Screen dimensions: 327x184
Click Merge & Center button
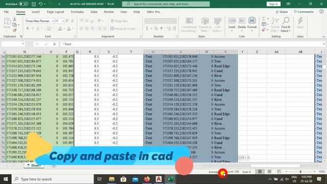pos(123,29)
